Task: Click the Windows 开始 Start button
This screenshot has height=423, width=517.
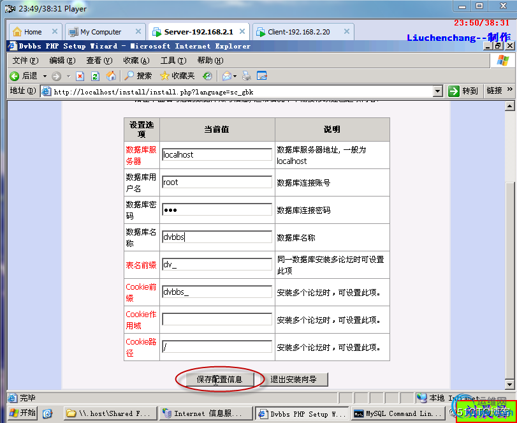Action: pyautogui.click(x=22, y=413)
